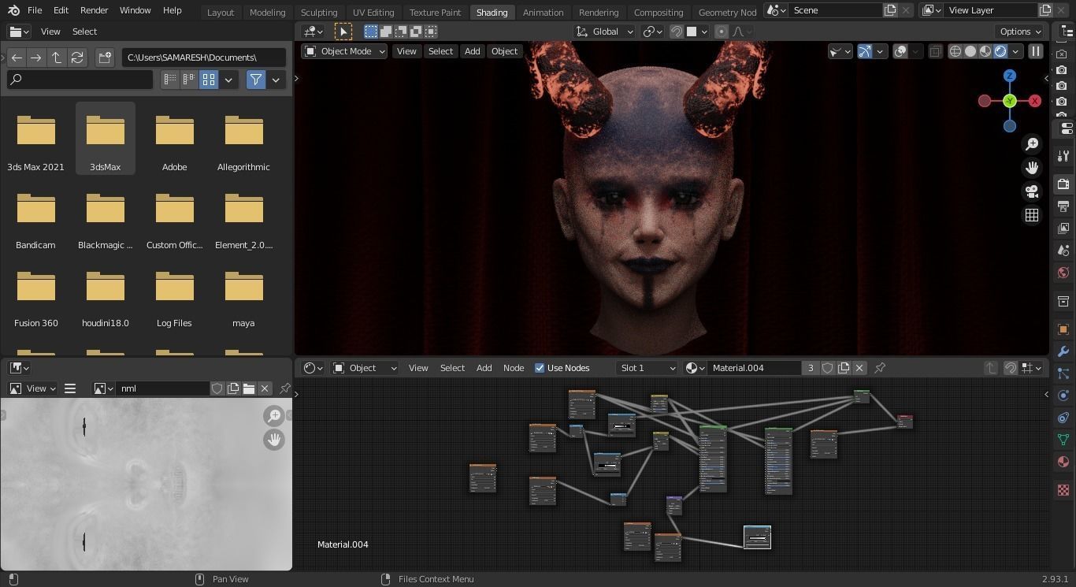The image size is (1076, 587).
Task: Open the Modifiers wrench properties tab
Action: [x=1063, y=351]
